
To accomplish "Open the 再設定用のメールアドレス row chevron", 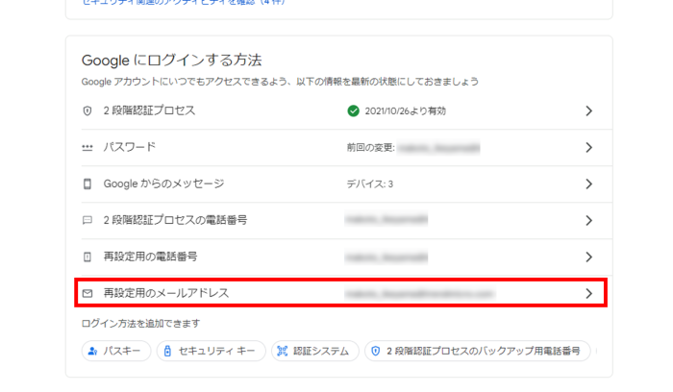I will pos(588,293).
